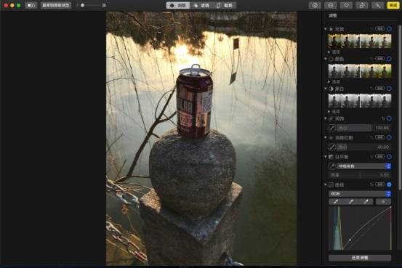Open the RGB channel dropdown

tap(360, 194)
